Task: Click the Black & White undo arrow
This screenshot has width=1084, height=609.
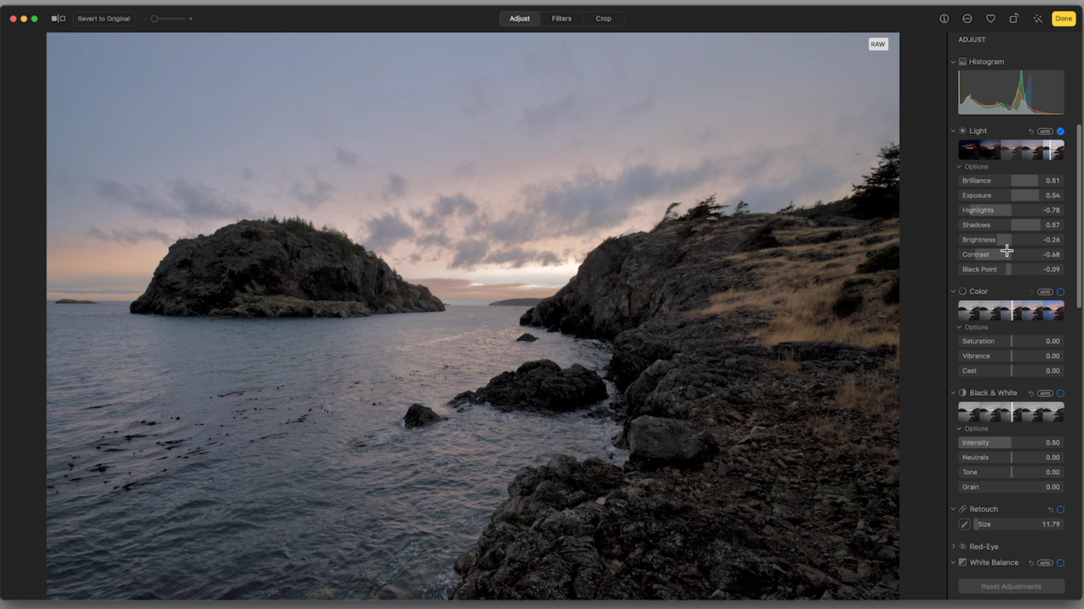Action: (x=1031, y=393)
